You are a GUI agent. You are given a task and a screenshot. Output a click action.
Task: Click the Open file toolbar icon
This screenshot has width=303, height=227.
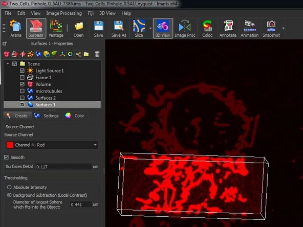coord(79,29)
